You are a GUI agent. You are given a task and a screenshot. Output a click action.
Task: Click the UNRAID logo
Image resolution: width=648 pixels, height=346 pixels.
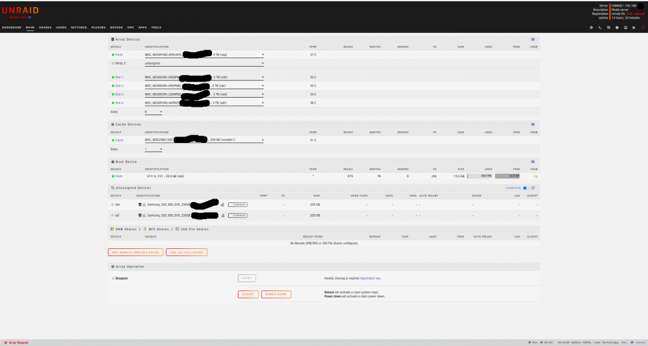[x=20, y=11]
